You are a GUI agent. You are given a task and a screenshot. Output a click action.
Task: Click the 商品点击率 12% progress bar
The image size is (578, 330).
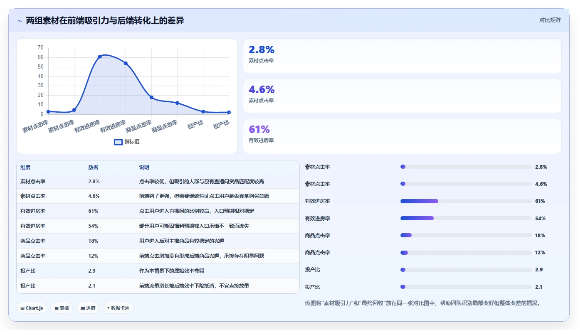tap(466, 252)
